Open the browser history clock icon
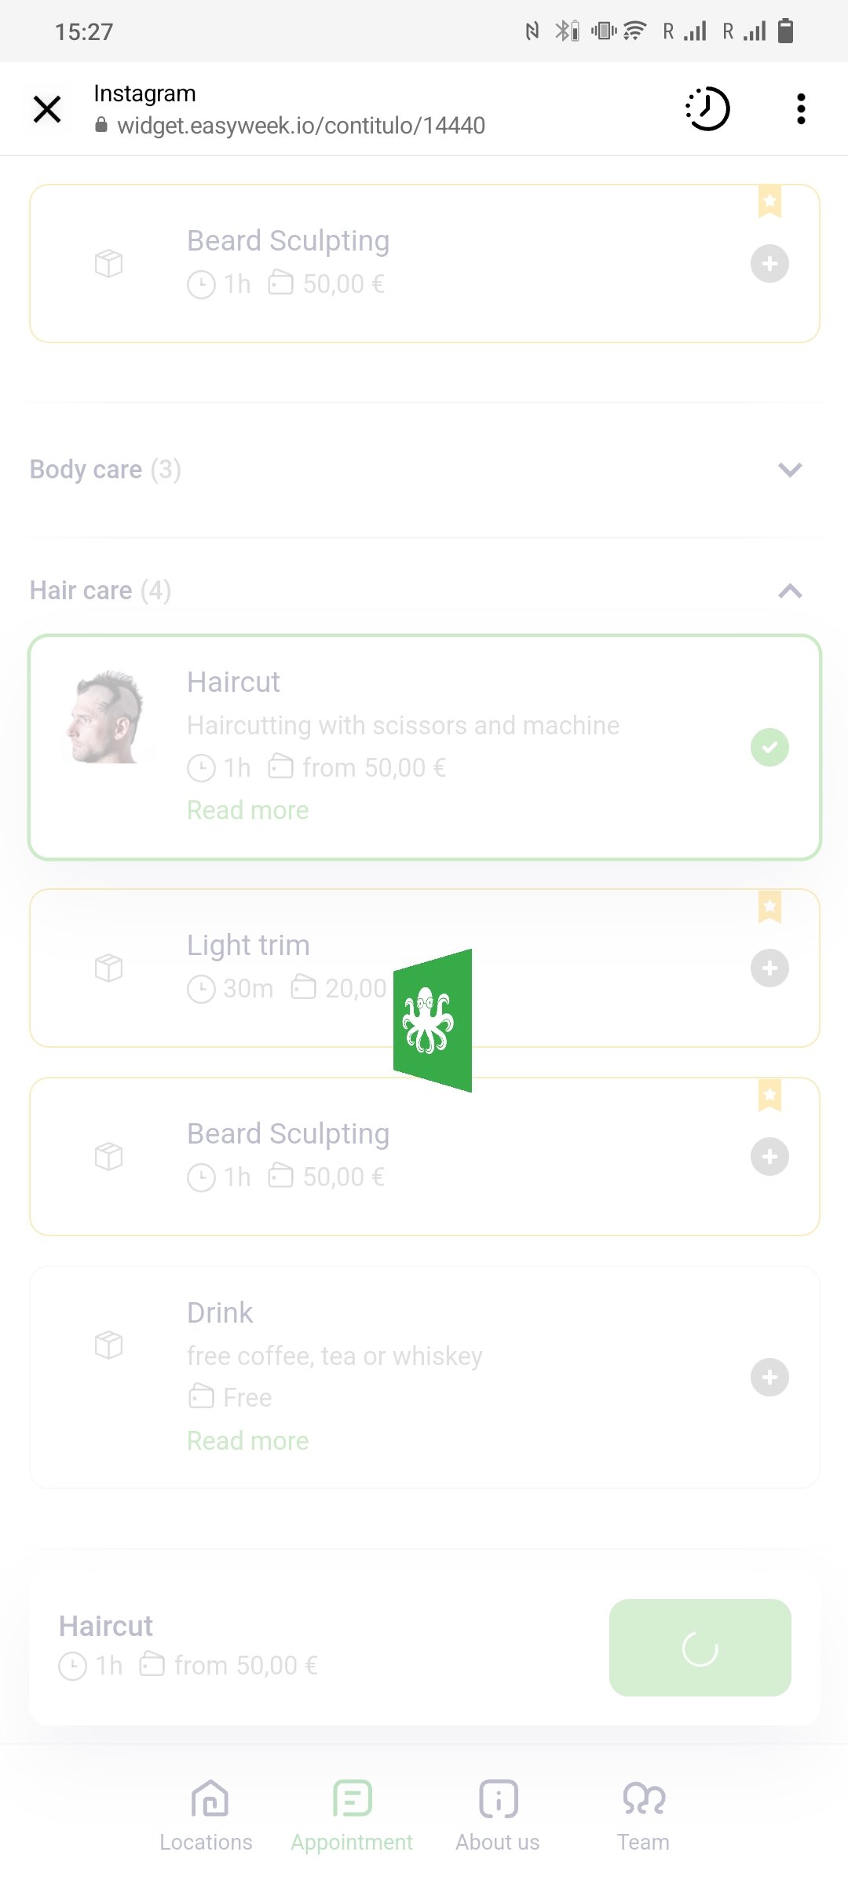848x1885 pixels. (x=707, y=108)
